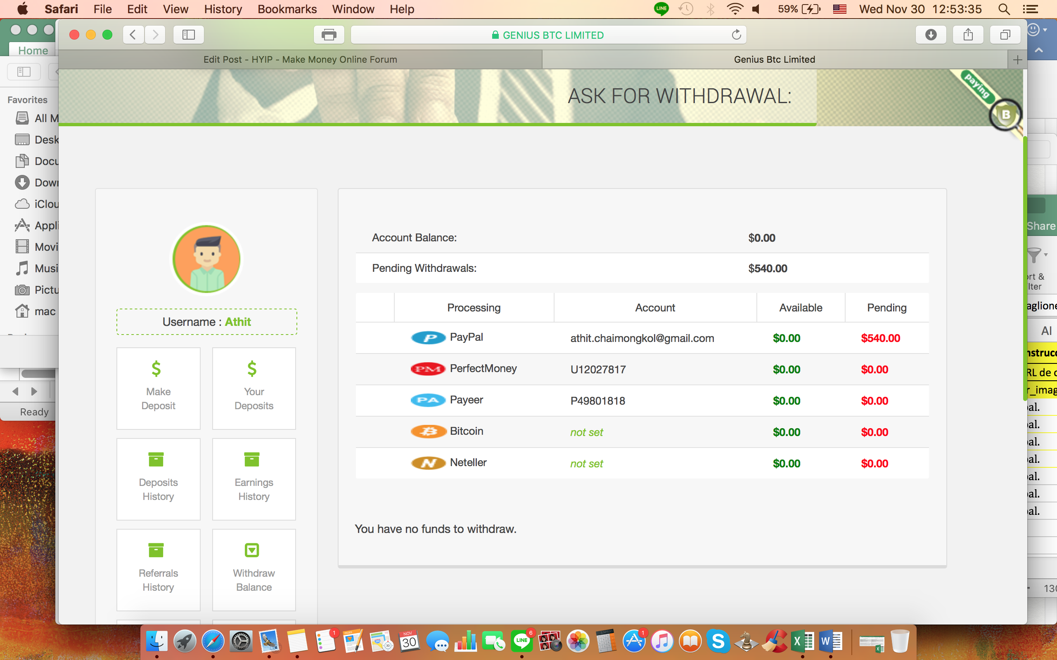
Task: Click the Withdraw Balance tile
Action: pos(254,569)
